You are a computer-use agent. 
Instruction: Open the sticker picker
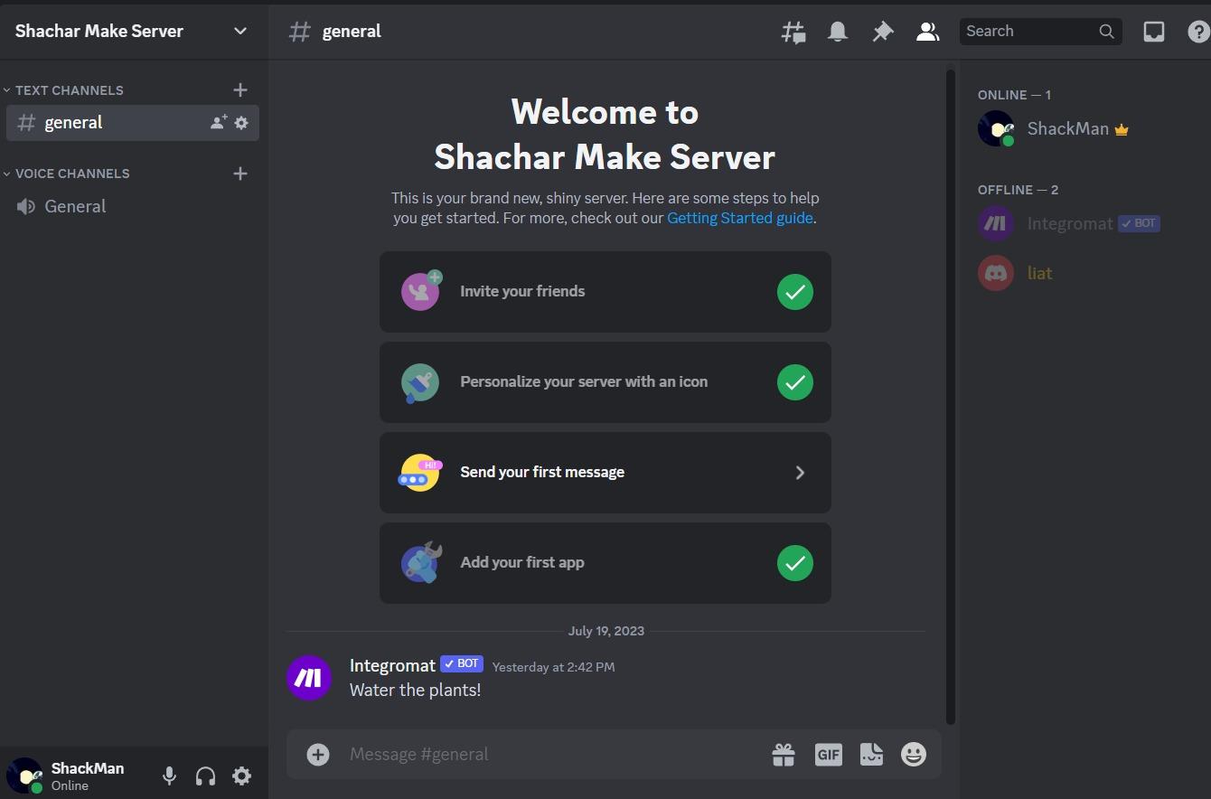(x=870, y=754)
